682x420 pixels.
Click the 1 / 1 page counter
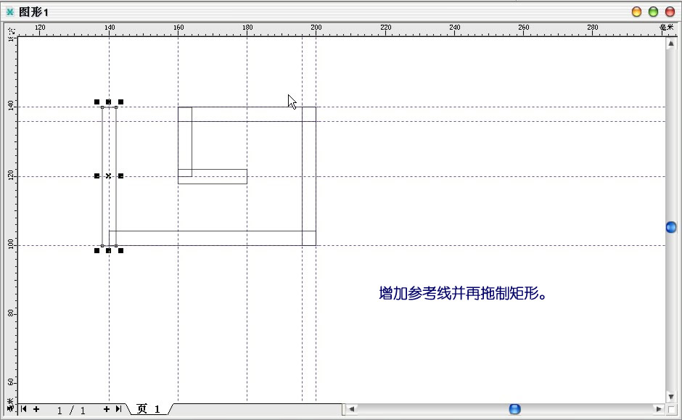pos(71,410)
